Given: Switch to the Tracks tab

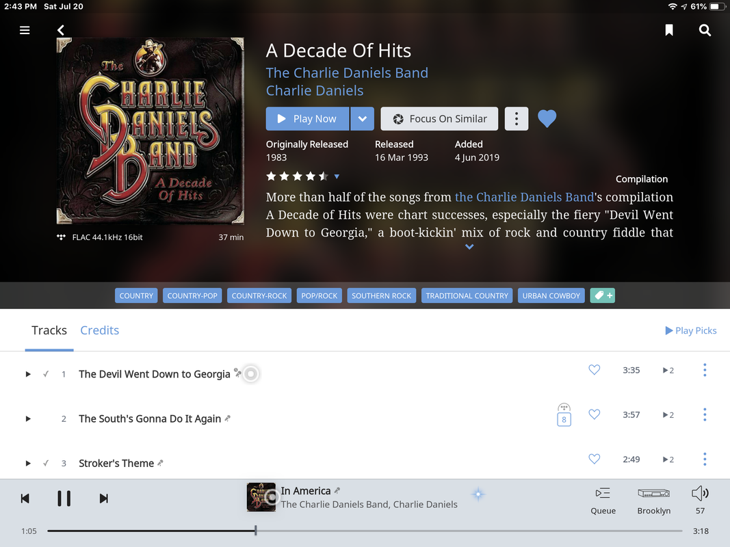Looking at the screenshot, I should (x=49, y=330).
